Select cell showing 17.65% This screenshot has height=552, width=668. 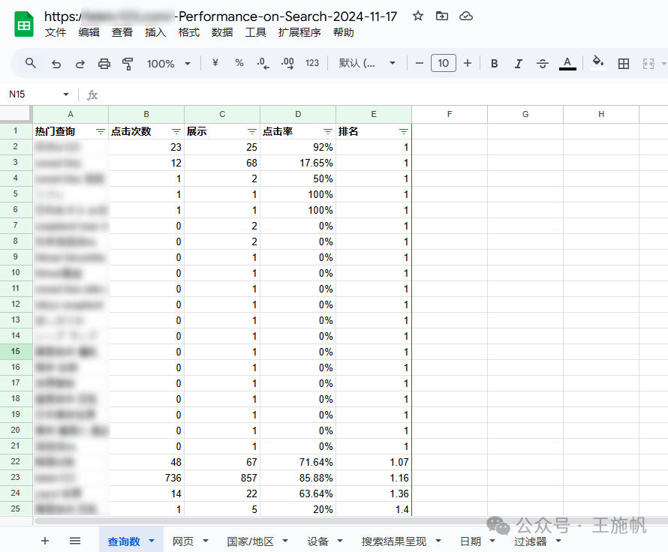point(298,163)
